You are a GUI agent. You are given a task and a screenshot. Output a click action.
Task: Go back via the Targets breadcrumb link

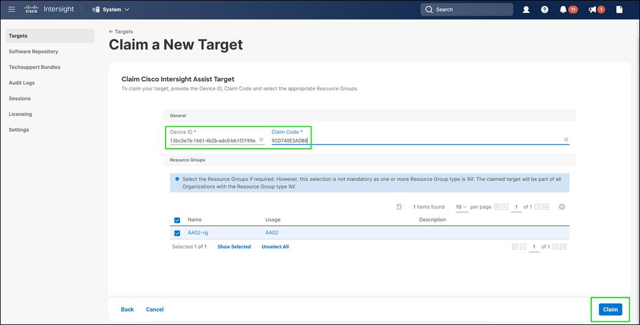(x=121, y=31)
